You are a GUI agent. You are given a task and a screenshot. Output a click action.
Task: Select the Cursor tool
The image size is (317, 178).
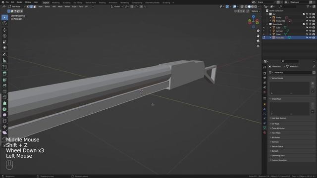pyautogui.click(x=4, y=23)
